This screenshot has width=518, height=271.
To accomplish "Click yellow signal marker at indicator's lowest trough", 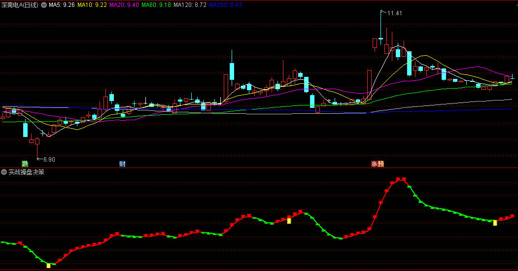I will tap(49, 266).
